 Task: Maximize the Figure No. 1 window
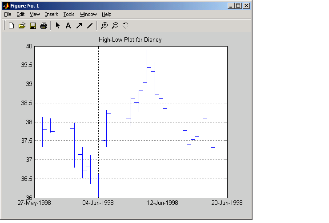click(x=238, y=6)
